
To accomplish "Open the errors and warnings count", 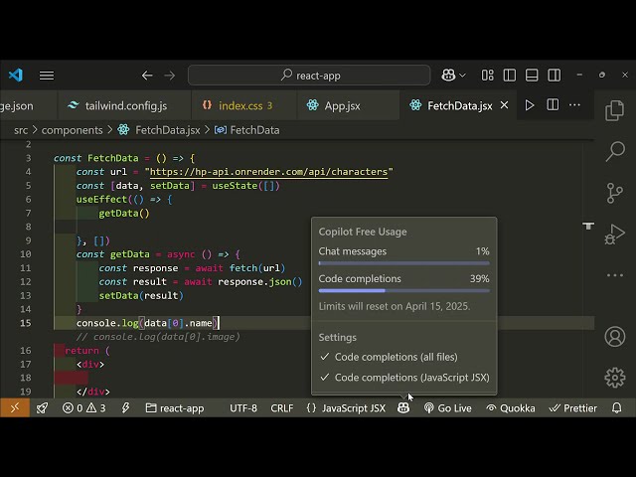I will 84,408.
